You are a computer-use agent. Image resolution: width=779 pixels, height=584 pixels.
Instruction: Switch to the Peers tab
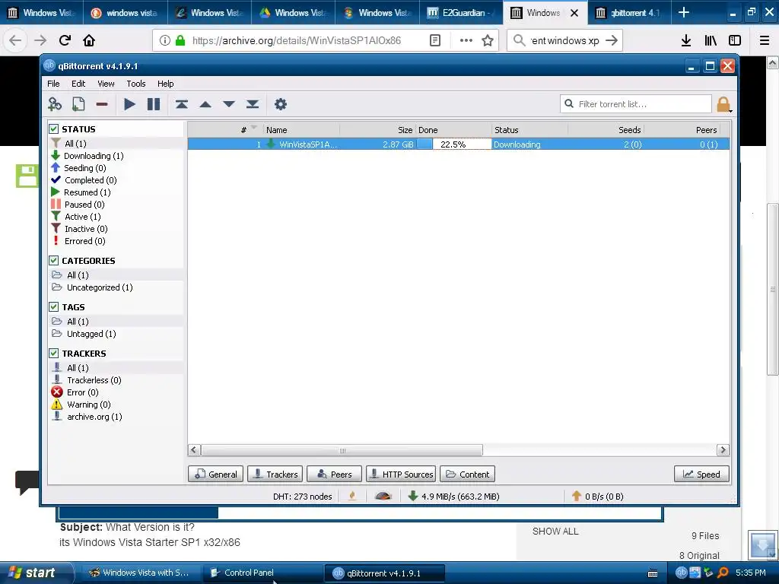point(335,474)
